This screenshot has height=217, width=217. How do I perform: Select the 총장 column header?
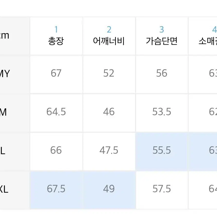[56, 36]
